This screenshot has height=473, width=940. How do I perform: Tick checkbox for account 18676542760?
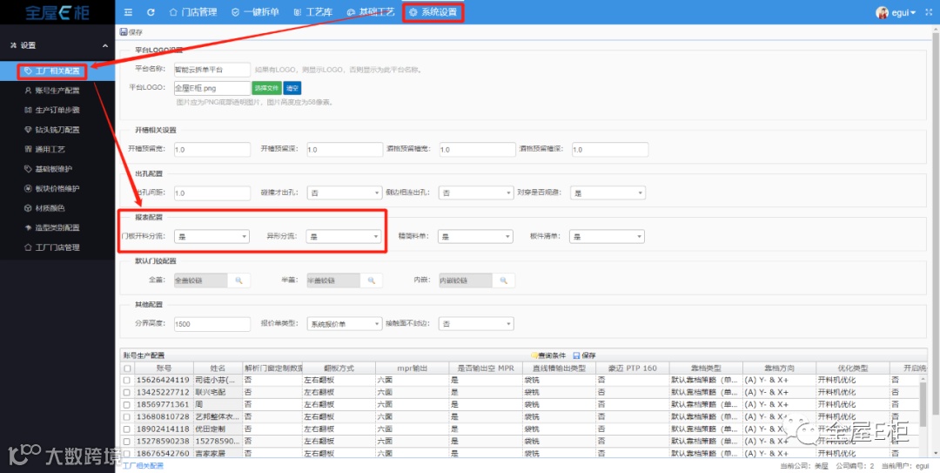click(127, 453)
